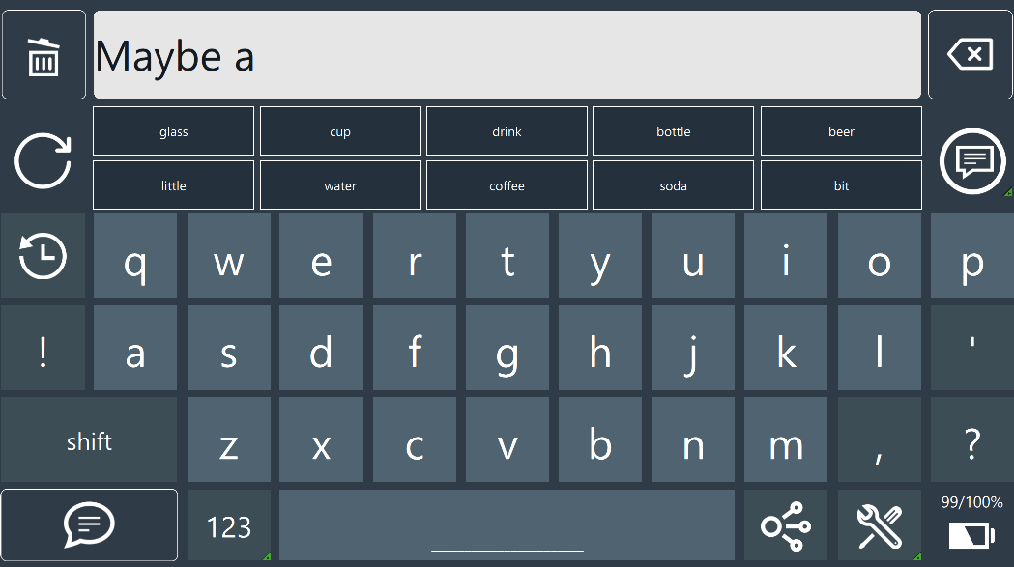Image resolution: width=1014 pixels, height=567 pixels.
Task: Check the battery status indicator
Action: pyautogui.click(x=971, y=526)
